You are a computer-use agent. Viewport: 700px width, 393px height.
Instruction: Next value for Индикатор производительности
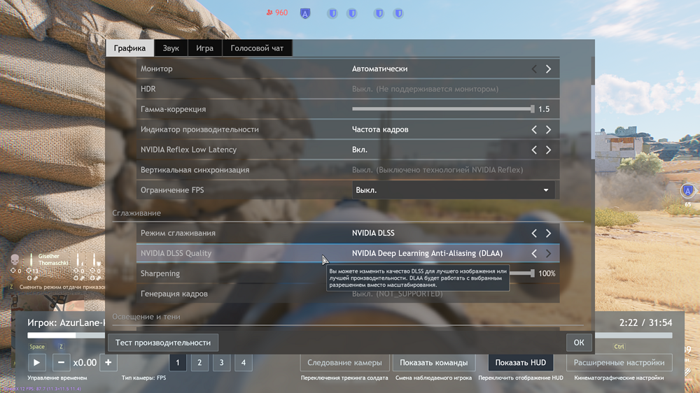(548, 130)
